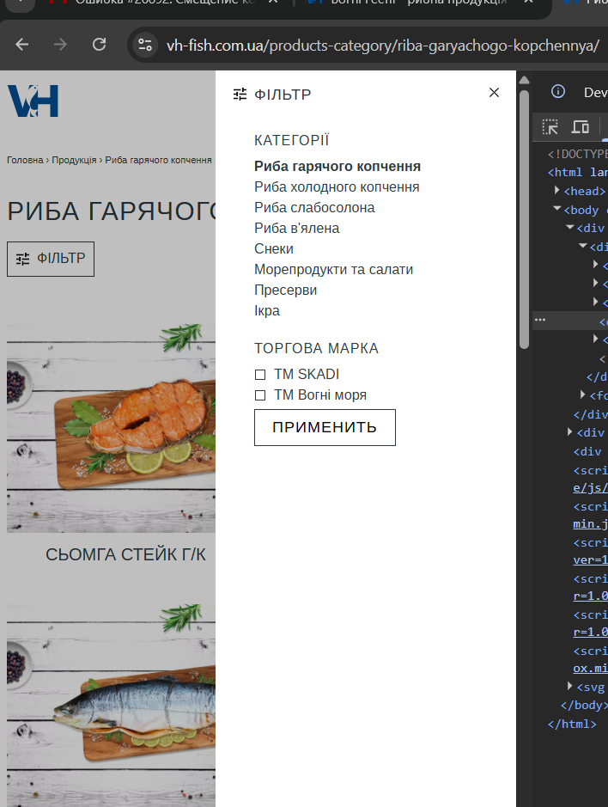The width and height of the screenshot is (608, 807).
Task: Activate DevTools inspect element picker
Action: pyautogui.click(x=550, y=127)
